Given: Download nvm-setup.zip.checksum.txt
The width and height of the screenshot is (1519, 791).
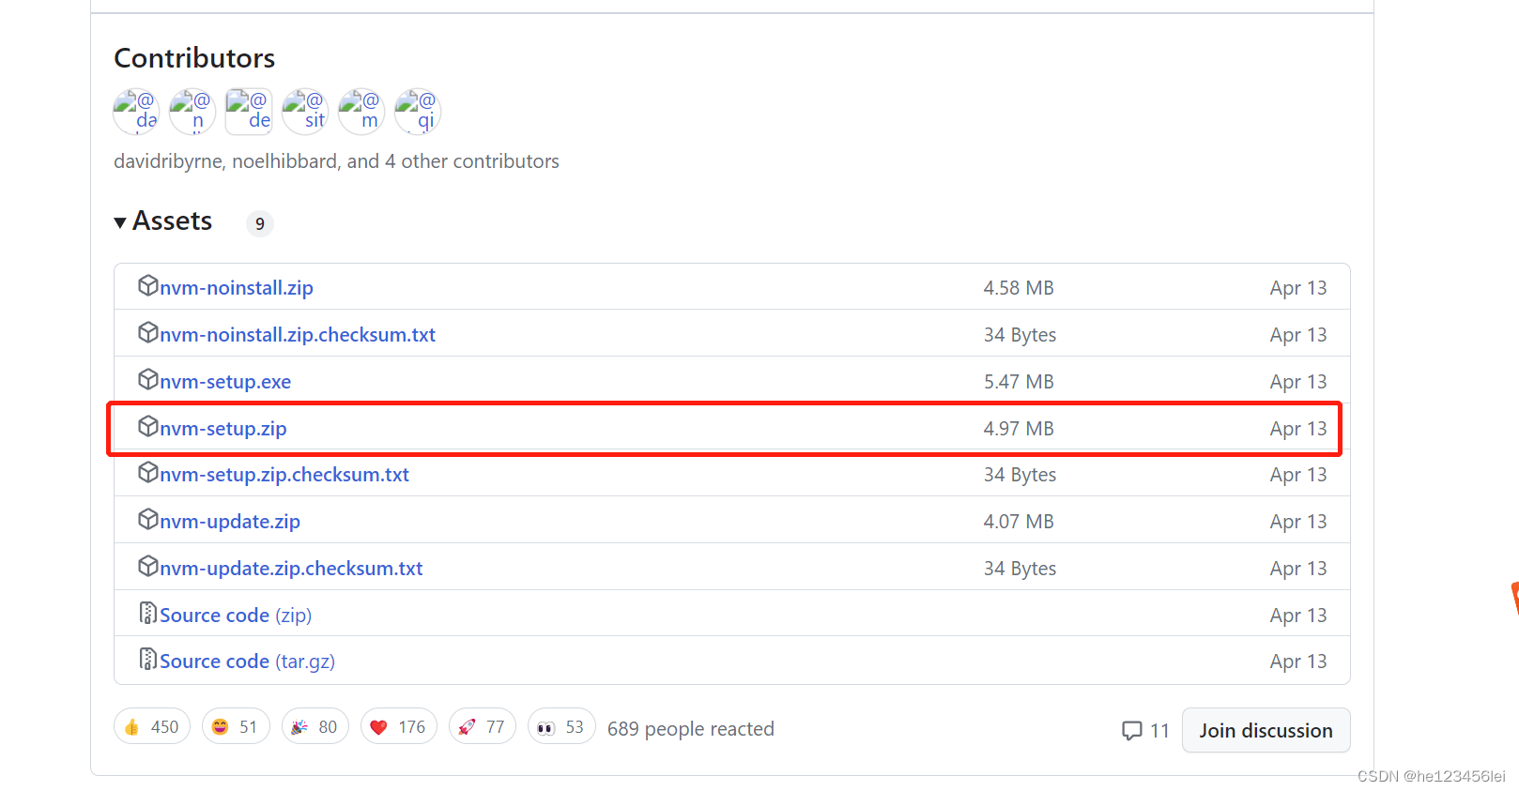Looking at the screenshot, I should (284, 475).
